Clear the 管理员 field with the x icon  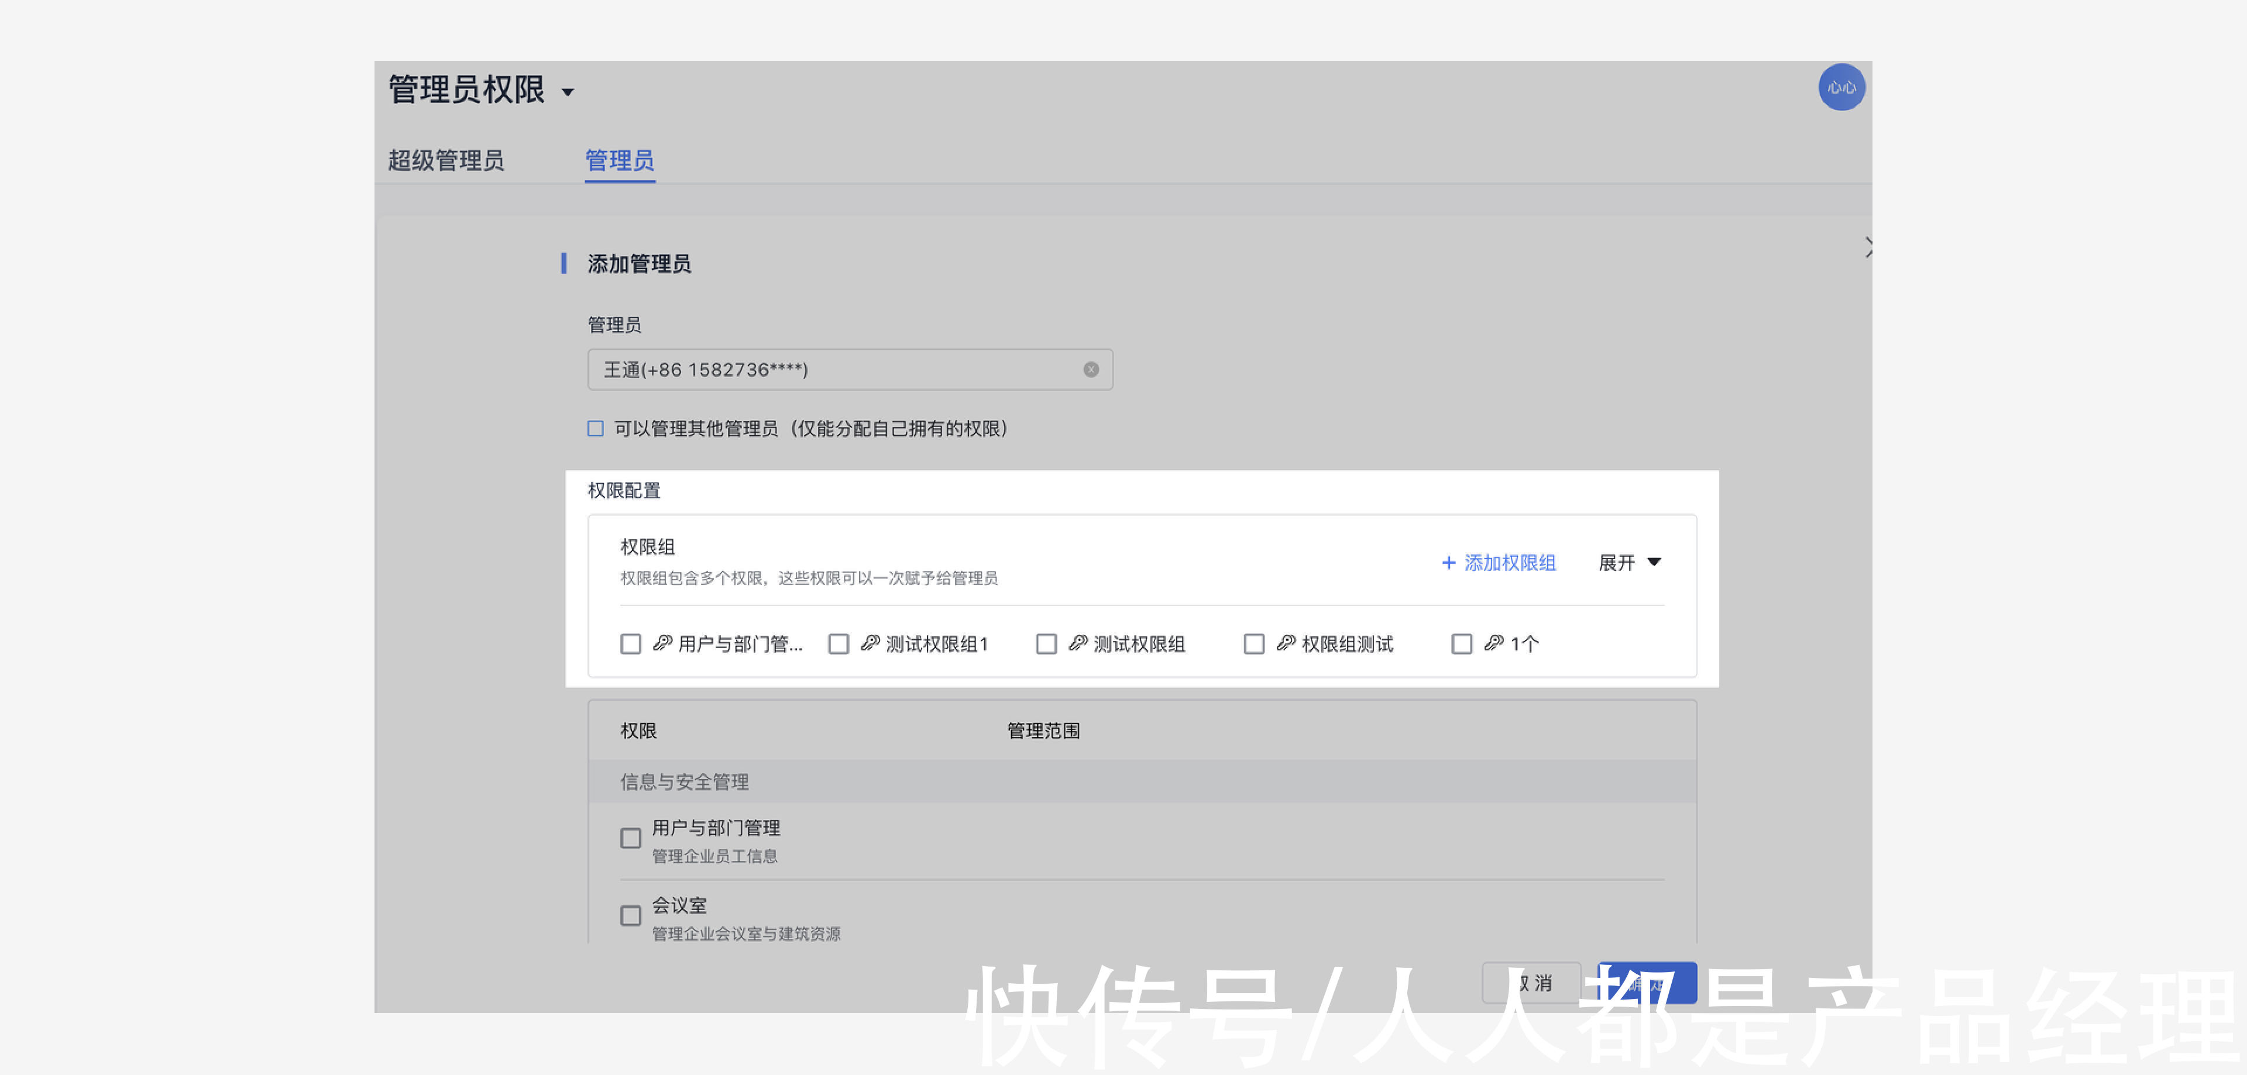point(1090,370)
